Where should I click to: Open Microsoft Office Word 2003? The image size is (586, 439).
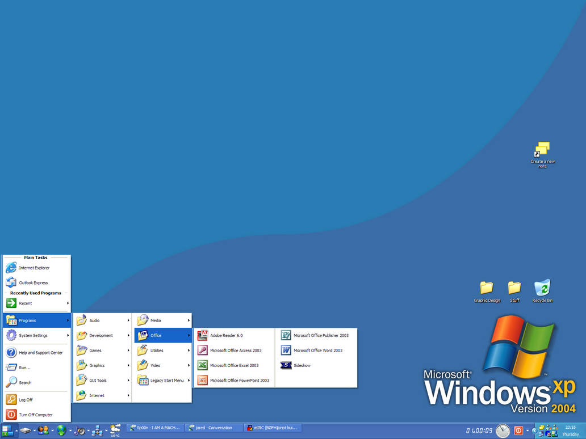pyautogui.click(x=318, y=350)
